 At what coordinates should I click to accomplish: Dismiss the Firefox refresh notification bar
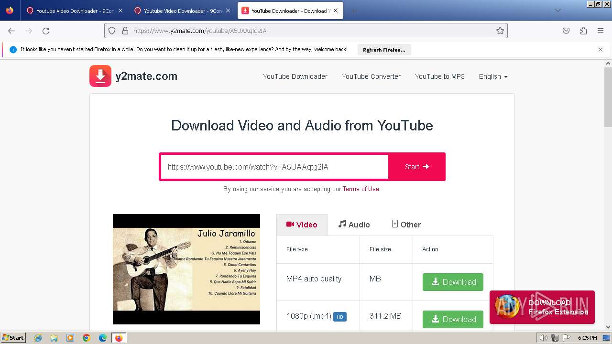tap(601, 50)
